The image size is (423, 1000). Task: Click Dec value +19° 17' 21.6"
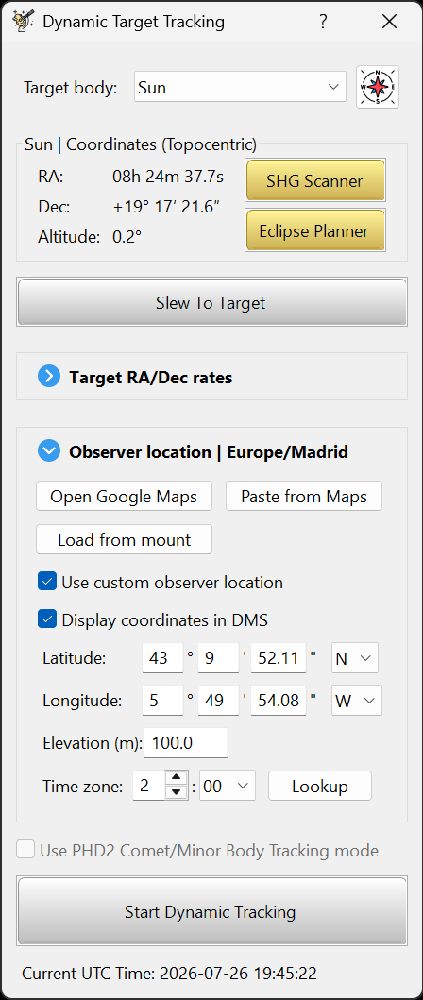[x=166, y=207]
